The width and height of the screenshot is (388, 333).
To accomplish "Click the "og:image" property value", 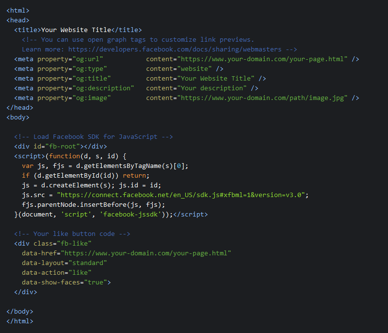I will pyautogui.click(x=92, y=98).
